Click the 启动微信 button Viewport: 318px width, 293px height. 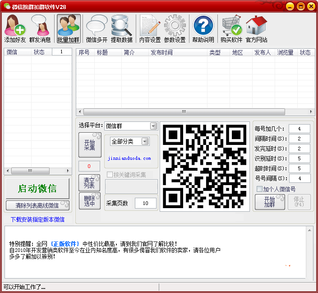pos(37,188)
